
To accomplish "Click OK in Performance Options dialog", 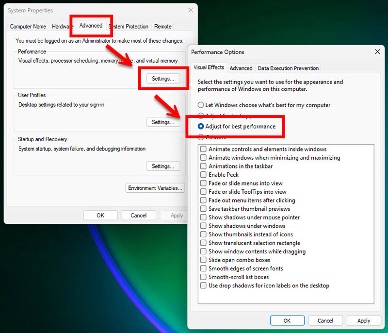I will 287,320.
